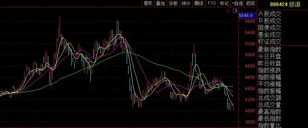Click the 返回 back button
This screenshot has width=308, height=128.
(x=250, y=3)
